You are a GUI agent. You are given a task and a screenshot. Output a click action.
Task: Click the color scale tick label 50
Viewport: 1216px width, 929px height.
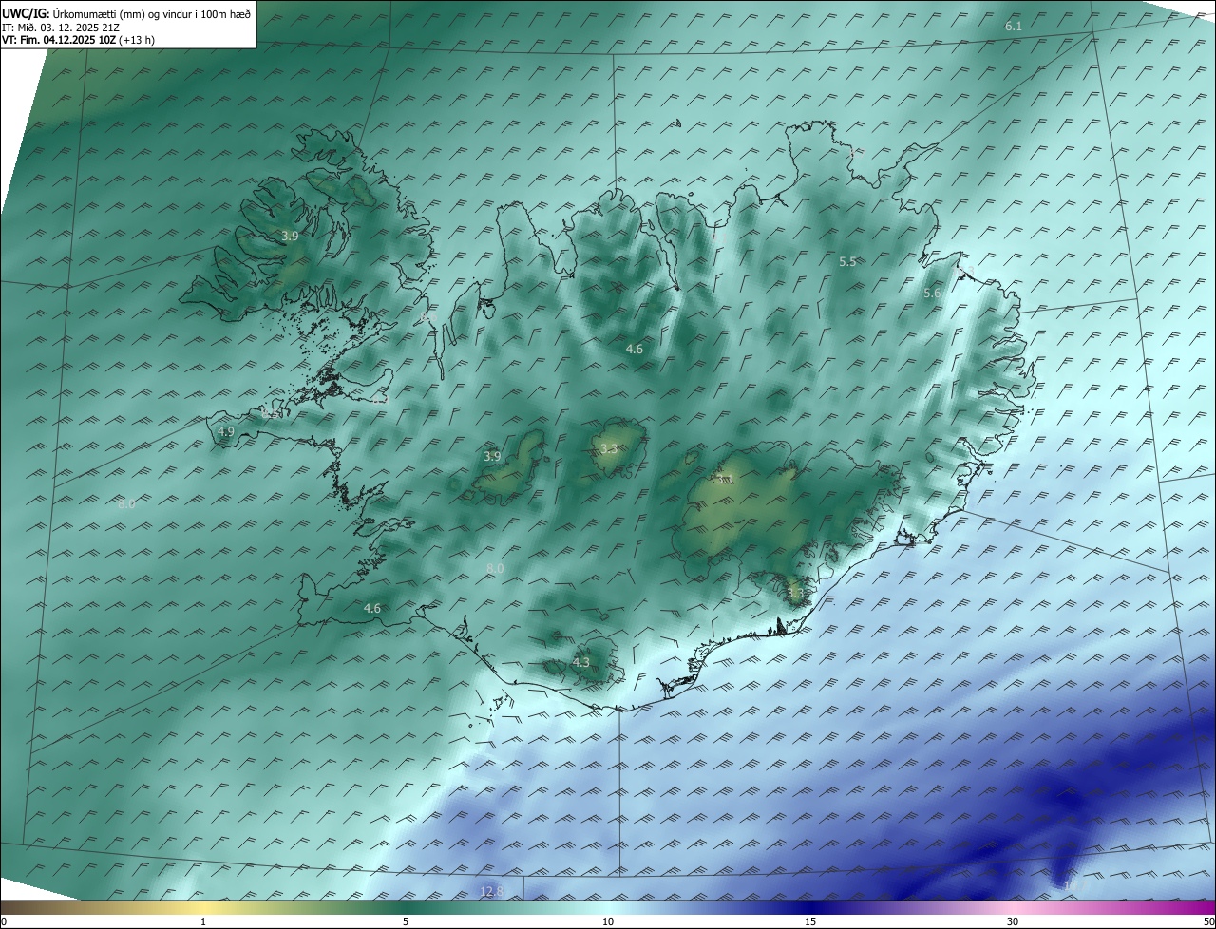[1208, 921]
